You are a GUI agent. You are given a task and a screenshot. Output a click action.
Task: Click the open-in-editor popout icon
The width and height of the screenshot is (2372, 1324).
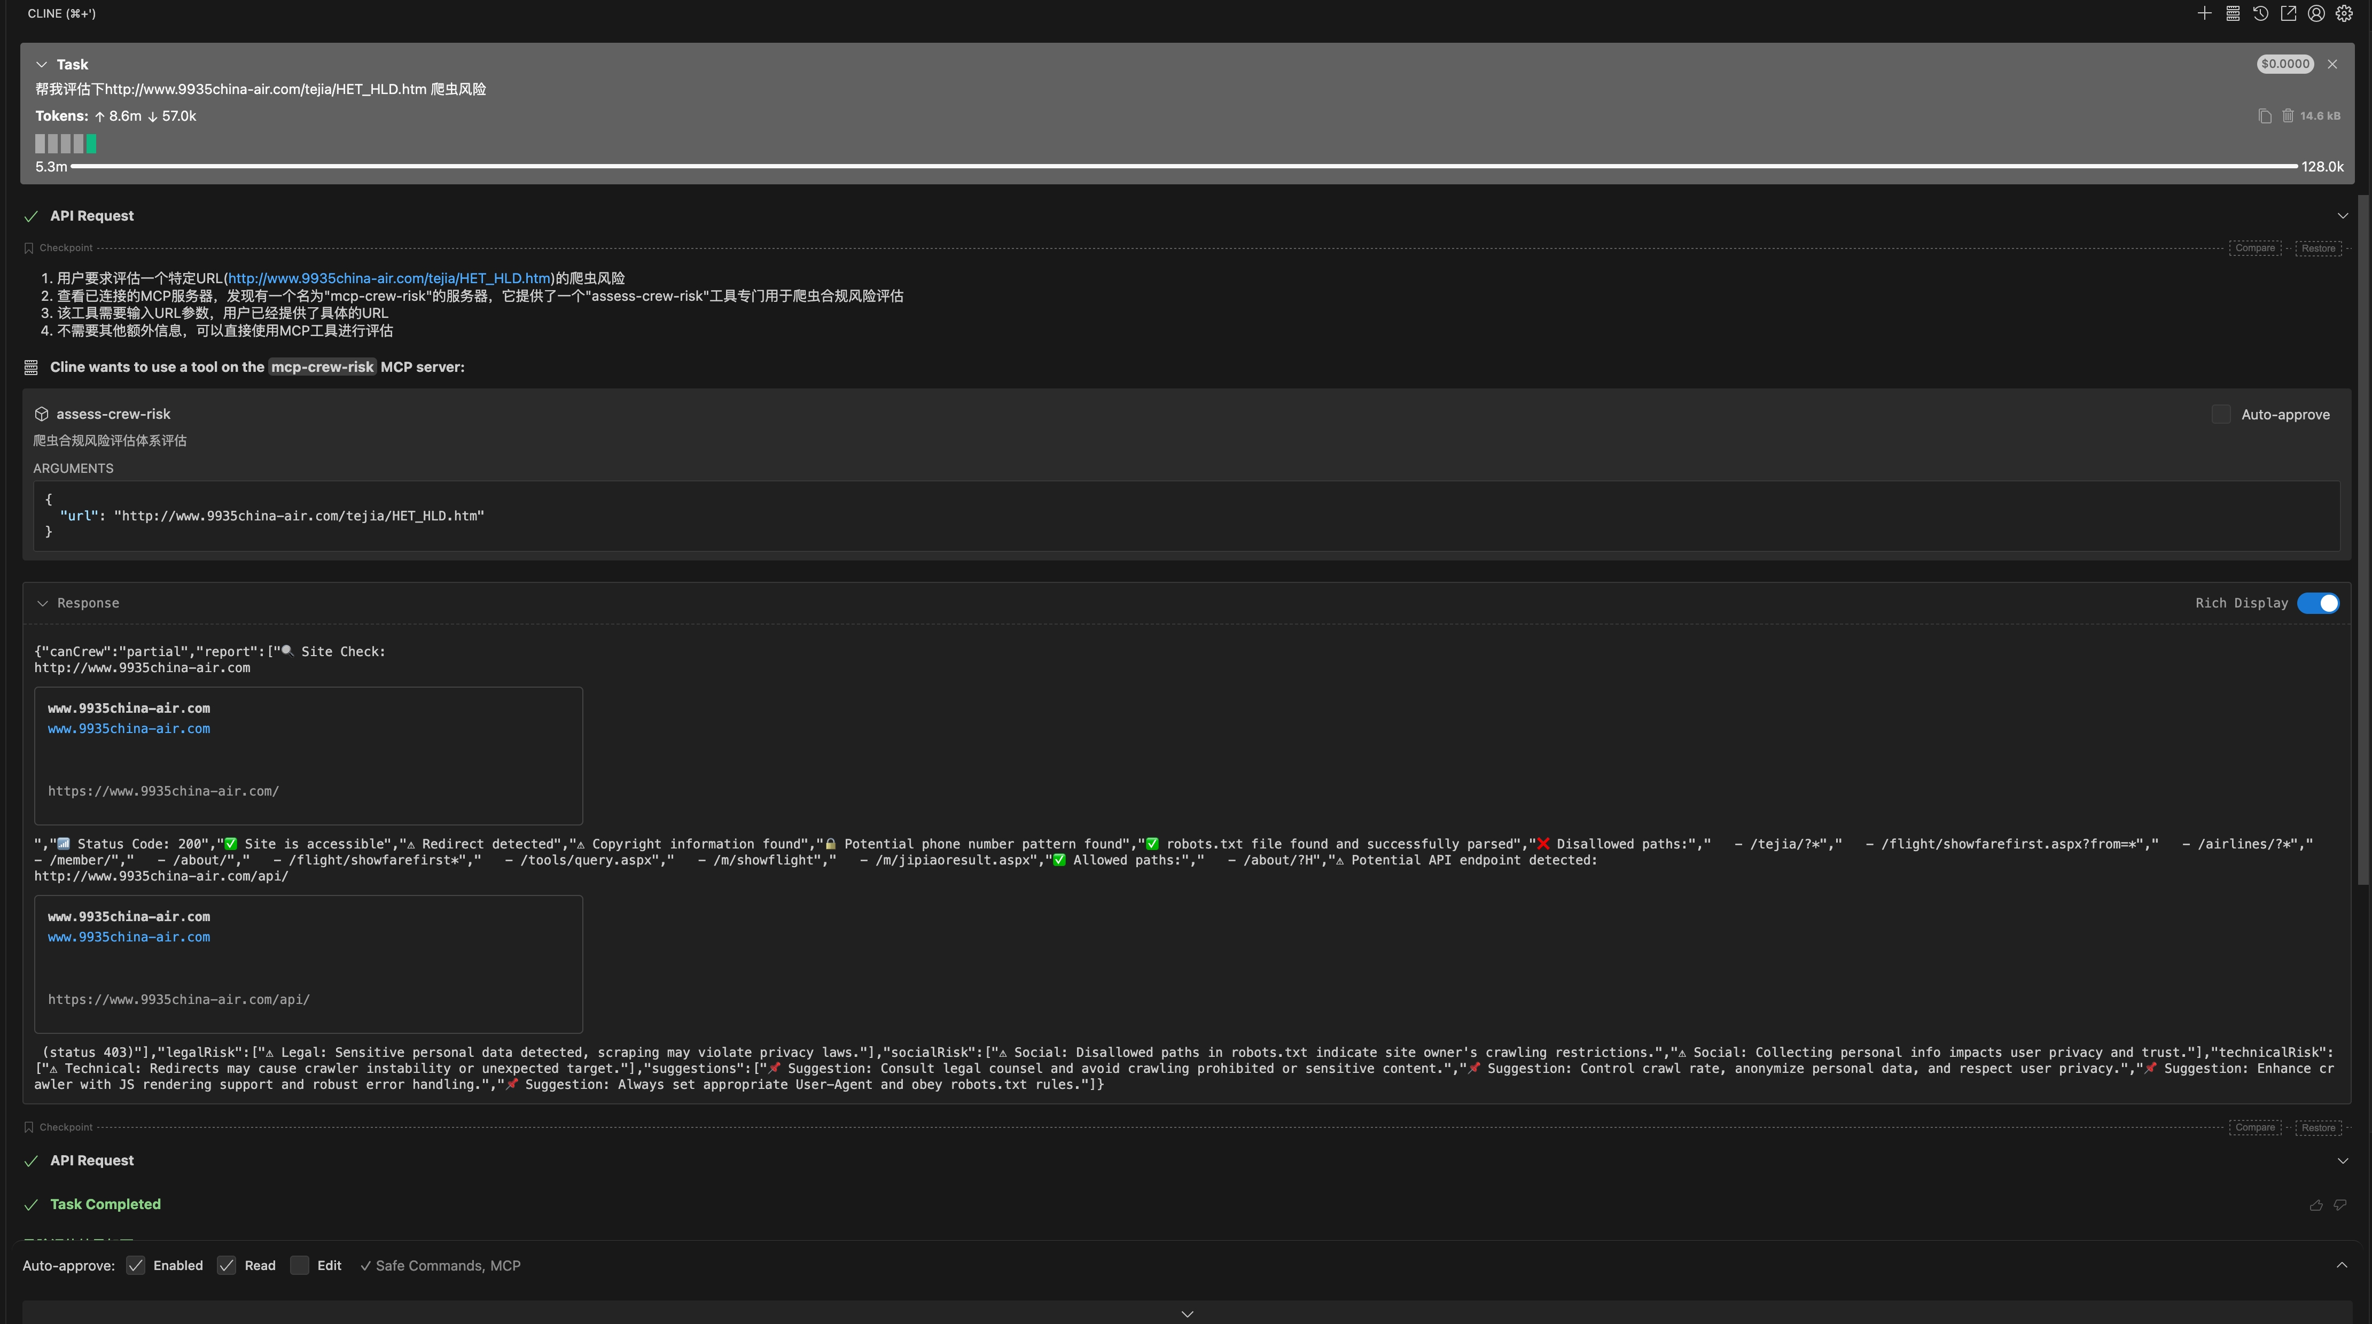point(2288,13)
